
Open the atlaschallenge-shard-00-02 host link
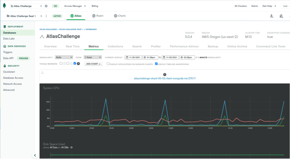tap(164, 78)
